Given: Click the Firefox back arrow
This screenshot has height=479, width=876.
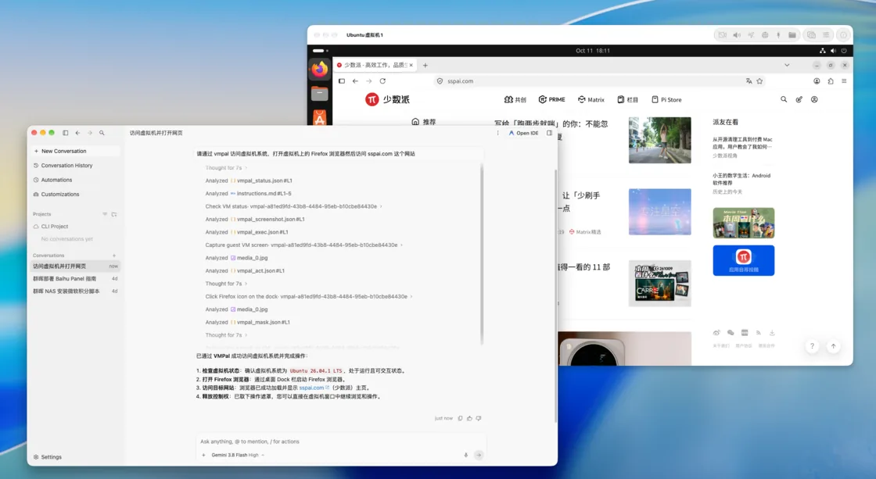Looking at the screenshot, I should [x=355, y=81].
